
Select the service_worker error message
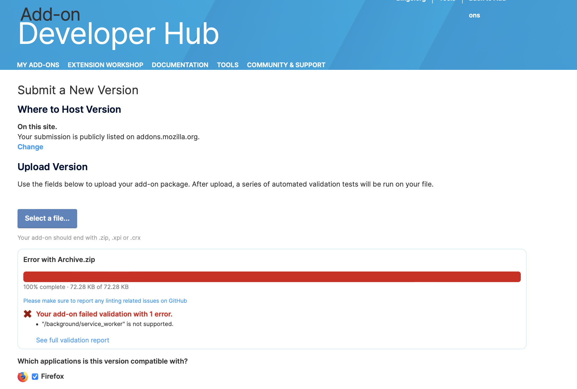pyautogui.click(x=107, y=324)
